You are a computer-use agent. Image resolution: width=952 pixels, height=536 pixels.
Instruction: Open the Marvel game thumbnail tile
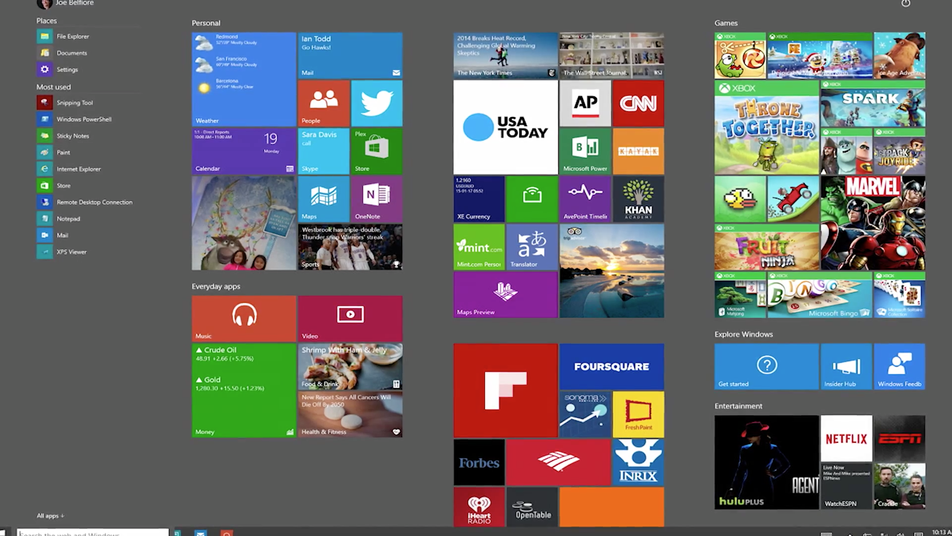873,223
